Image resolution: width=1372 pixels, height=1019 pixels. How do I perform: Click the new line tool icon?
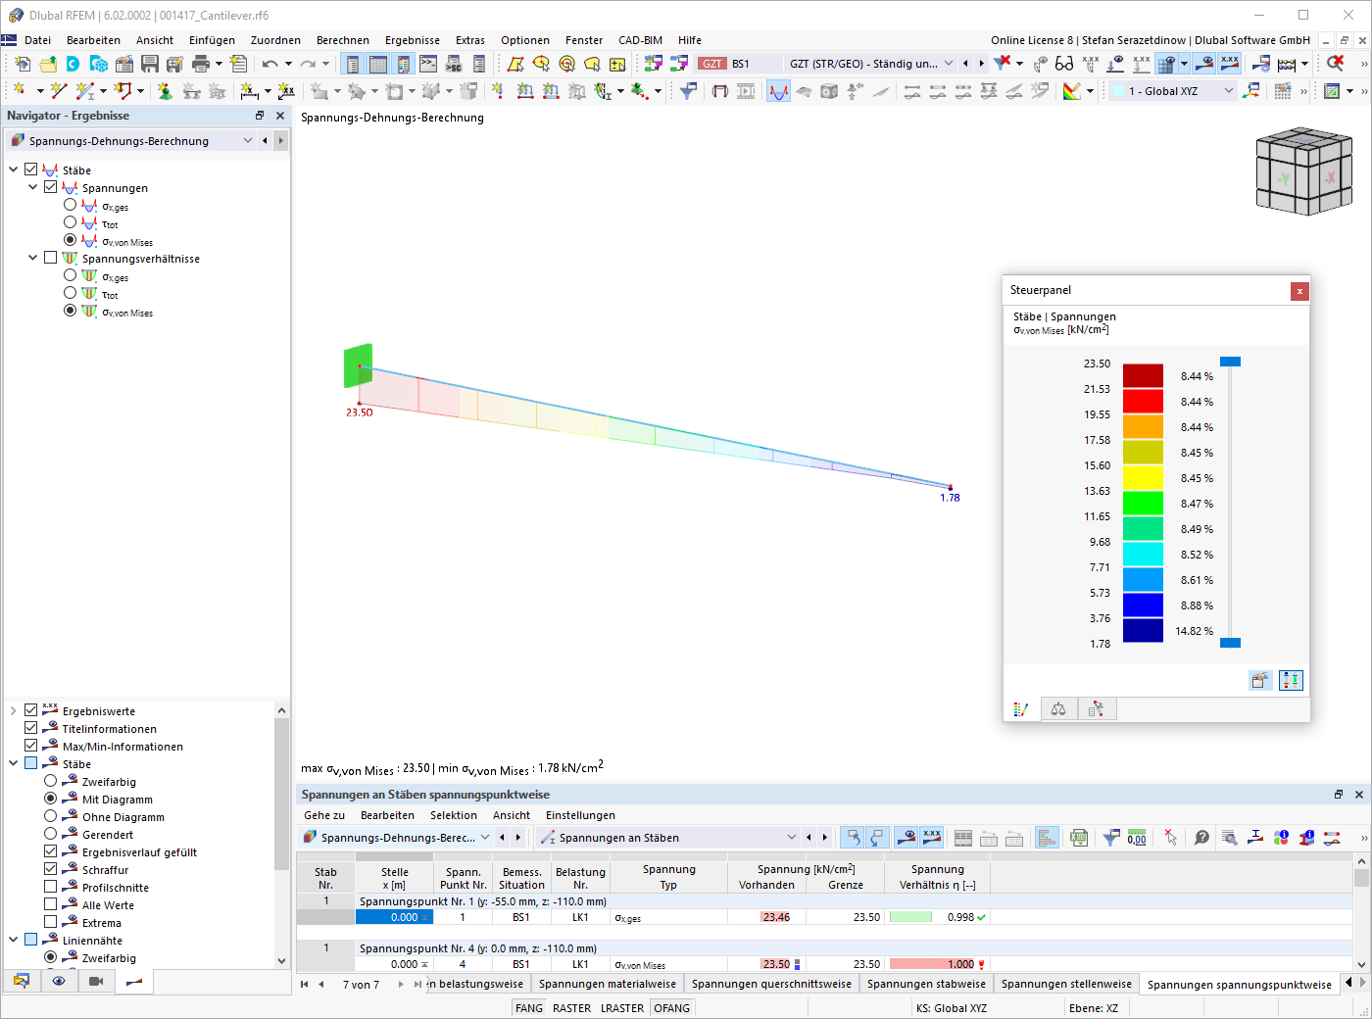click(x=59, y=91)
